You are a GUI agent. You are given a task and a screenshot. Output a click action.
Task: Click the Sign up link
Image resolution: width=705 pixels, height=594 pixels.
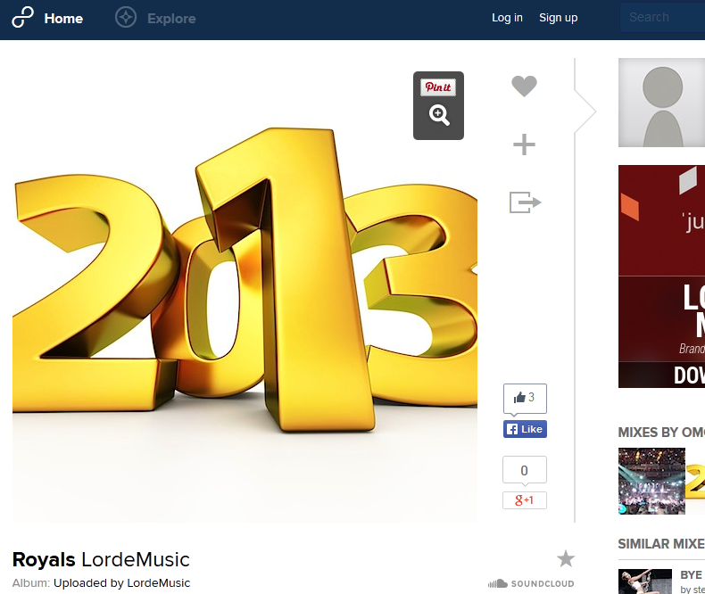pos(558,18)
